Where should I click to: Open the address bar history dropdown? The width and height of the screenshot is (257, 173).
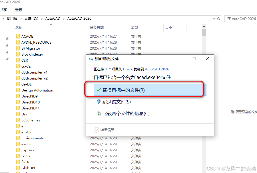214,19
